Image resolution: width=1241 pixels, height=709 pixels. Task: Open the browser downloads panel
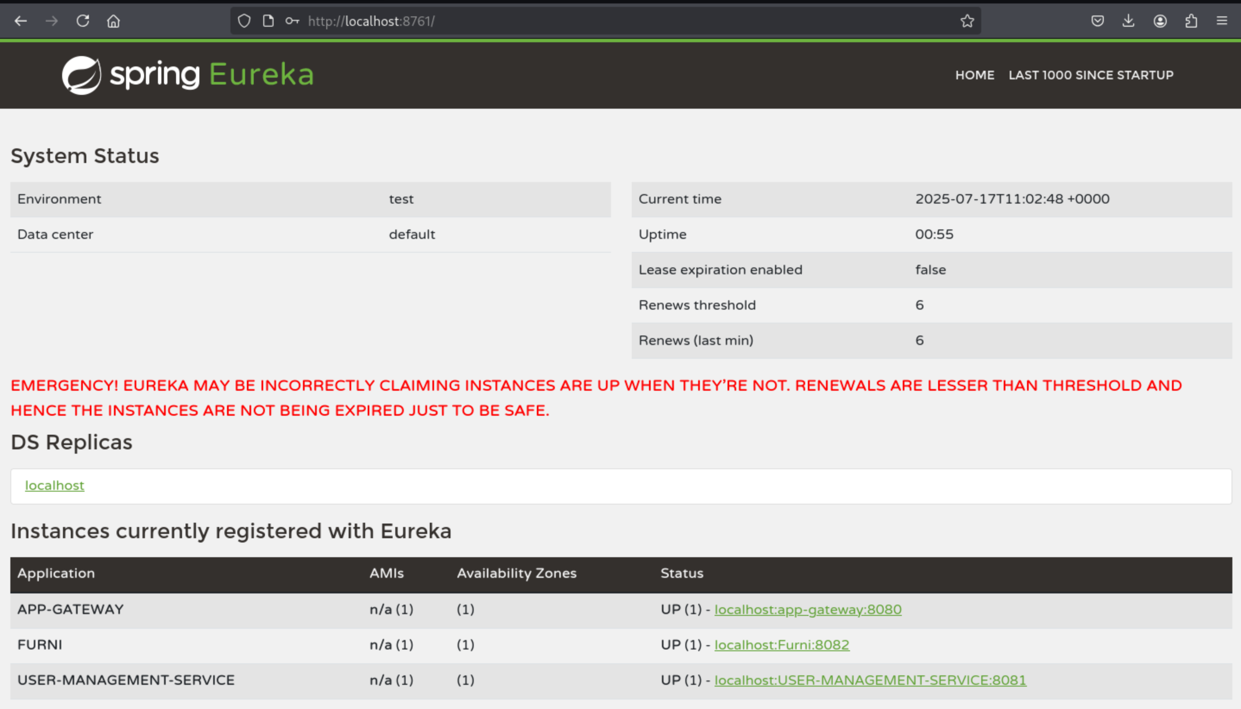(x=1128, y=21)
